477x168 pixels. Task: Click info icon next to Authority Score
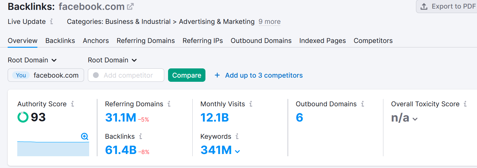click(73, 104)
